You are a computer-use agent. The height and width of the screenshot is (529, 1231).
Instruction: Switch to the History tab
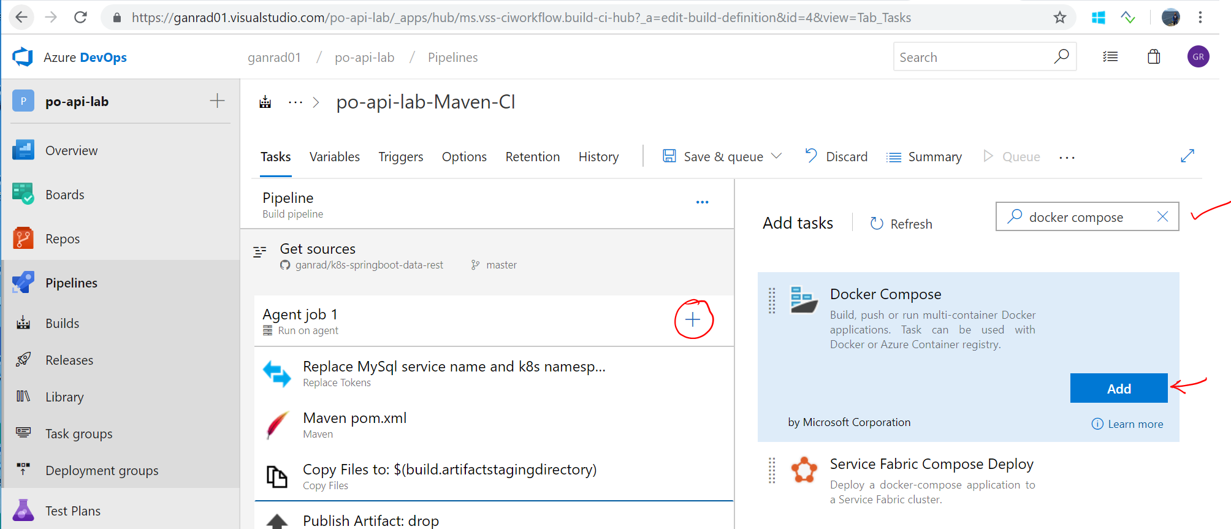coord(598,157)
